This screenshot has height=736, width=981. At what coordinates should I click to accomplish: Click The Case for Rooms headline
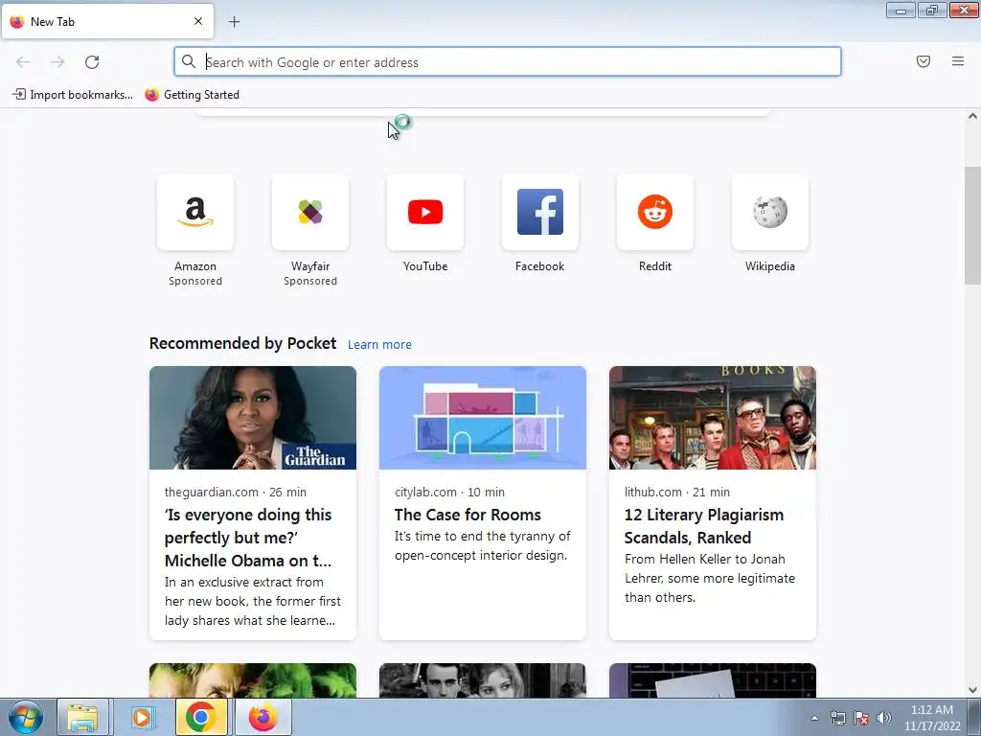pyautogui.click(x=468, y=515)
